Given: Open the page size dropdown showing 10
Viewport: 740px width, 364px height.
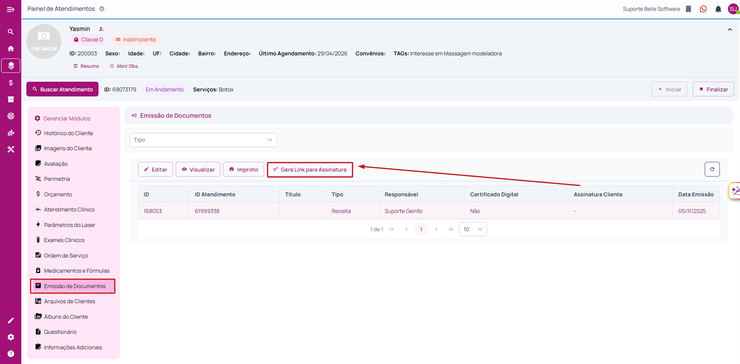Looking at the screenshot, I should click(473, 229).
